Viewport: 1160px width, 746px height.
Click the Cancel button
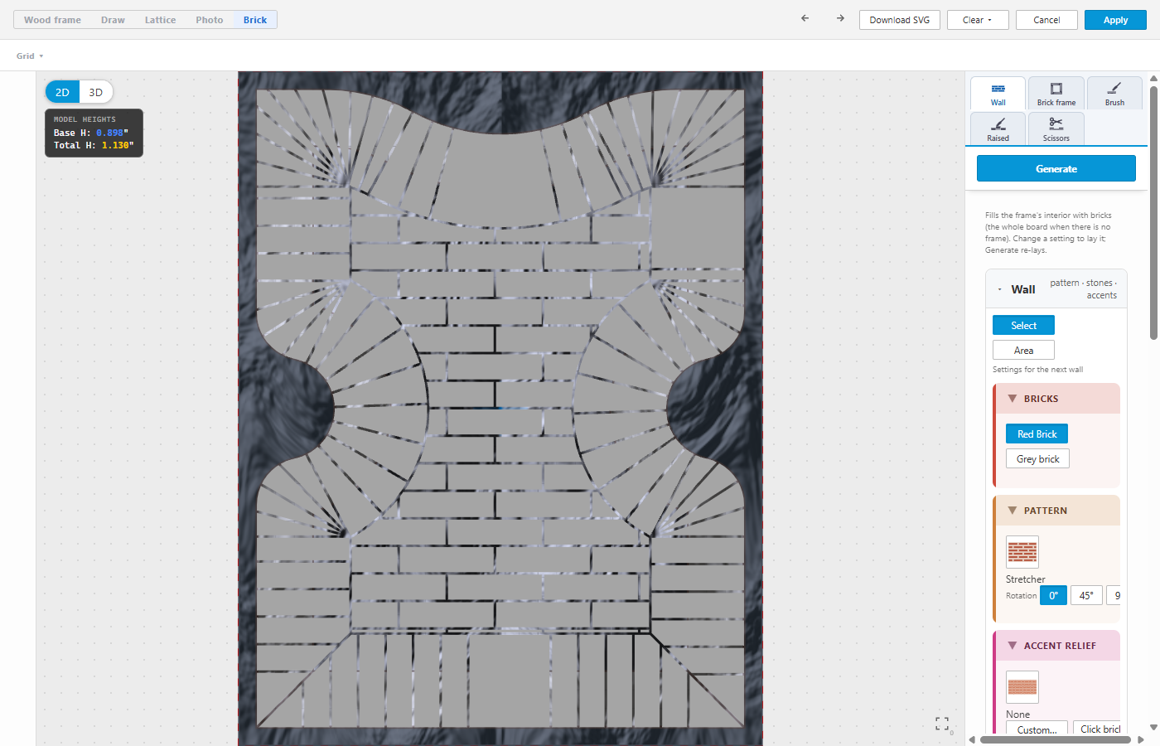pyautogui.click(x=1046, y=20)
